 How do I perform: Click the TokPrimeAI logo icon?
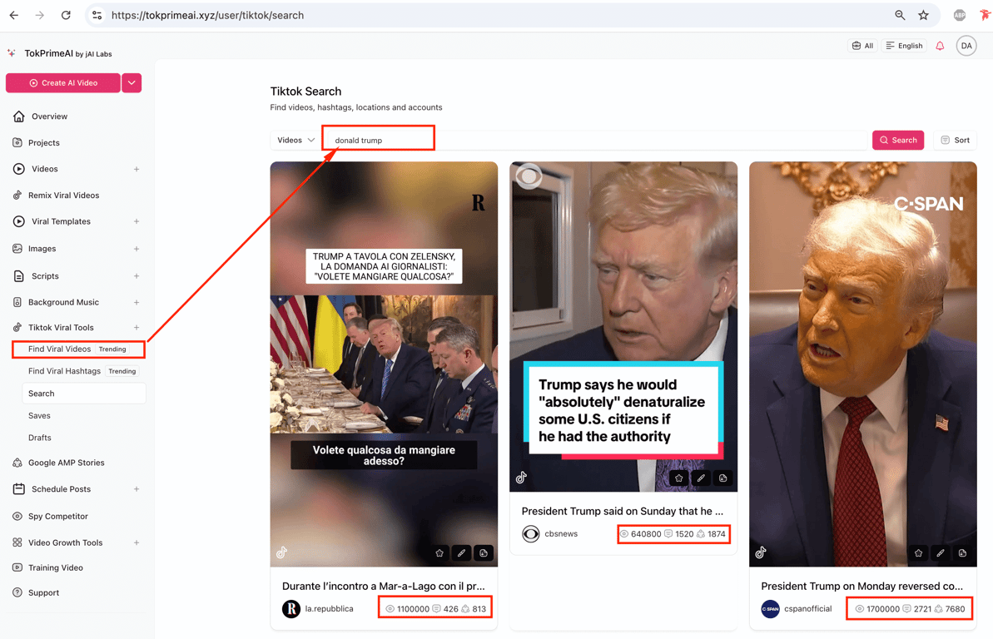coord(12,53)
